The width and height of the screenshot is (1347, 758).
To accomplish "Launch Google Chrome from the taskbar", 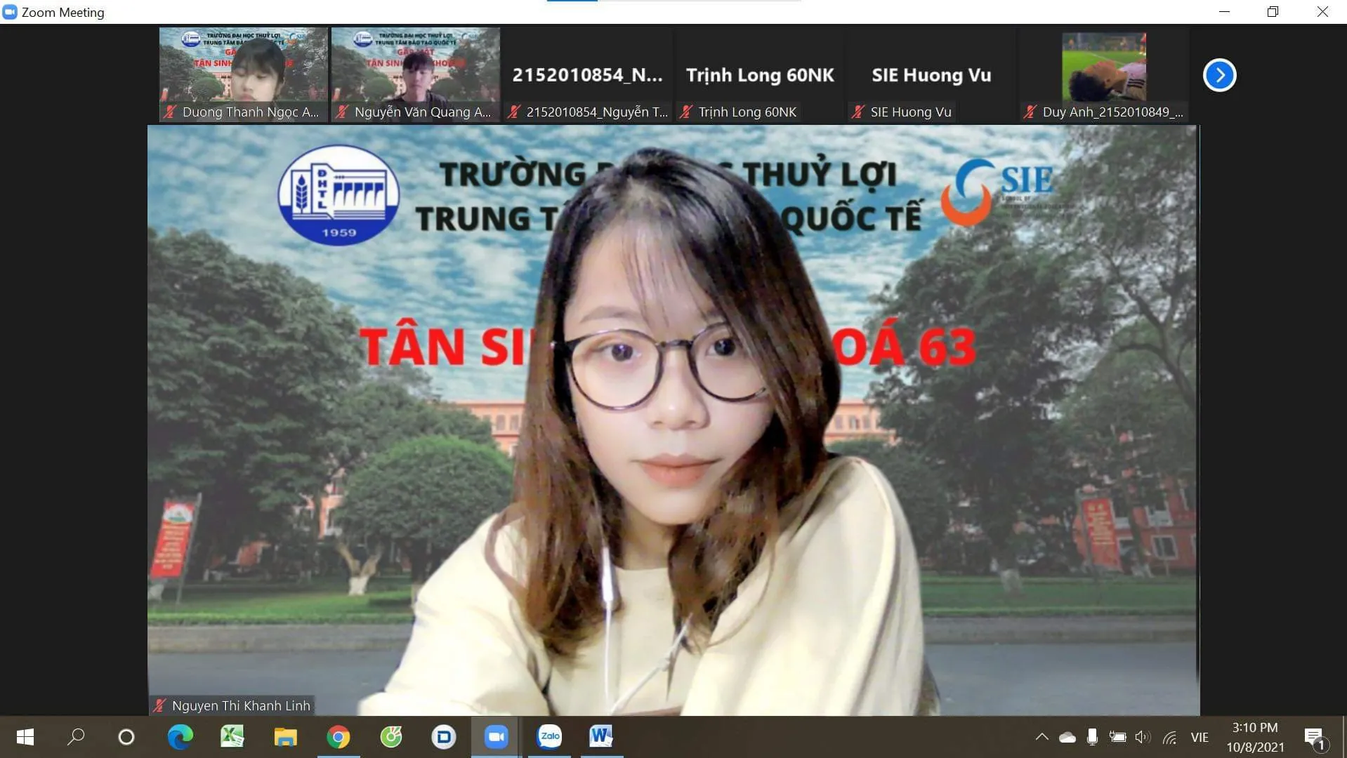I will click(338, 737).
